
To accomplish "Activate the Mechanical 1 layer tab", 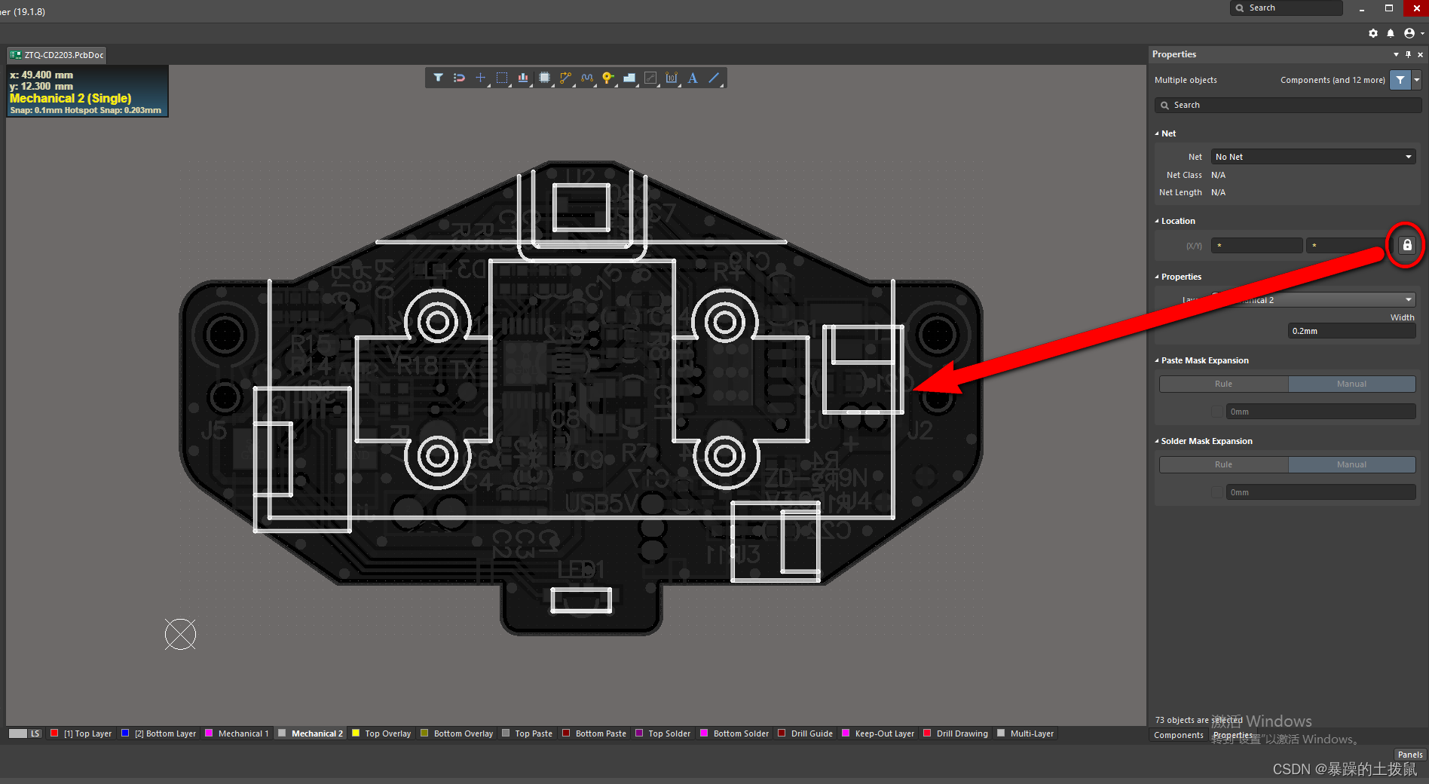I will [x=237, y=733].
